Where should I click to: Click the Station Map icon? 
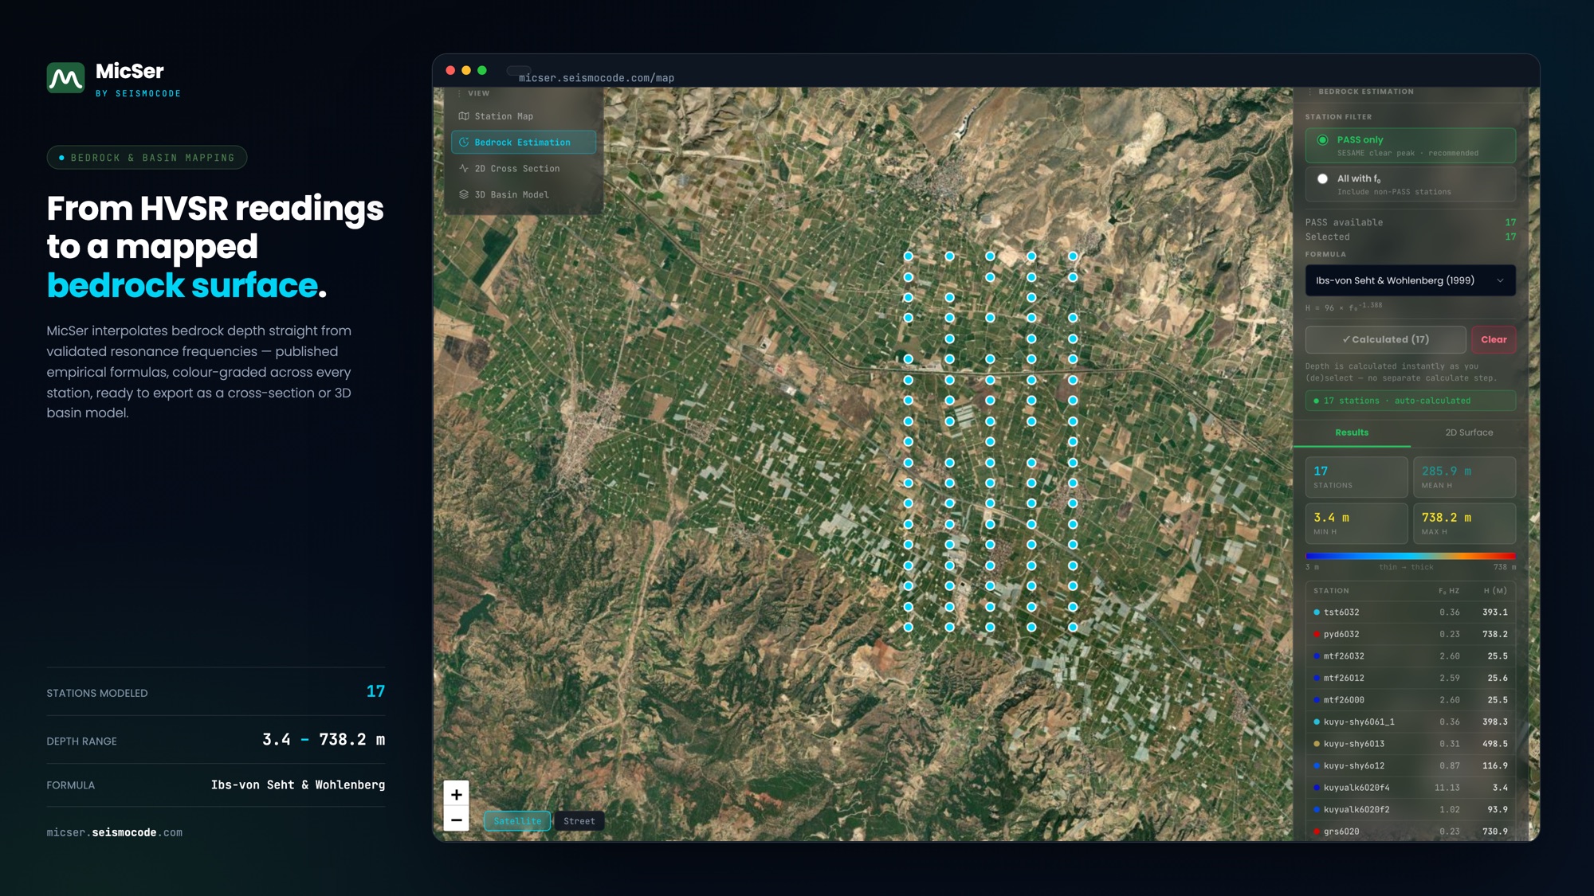point(464,116)
